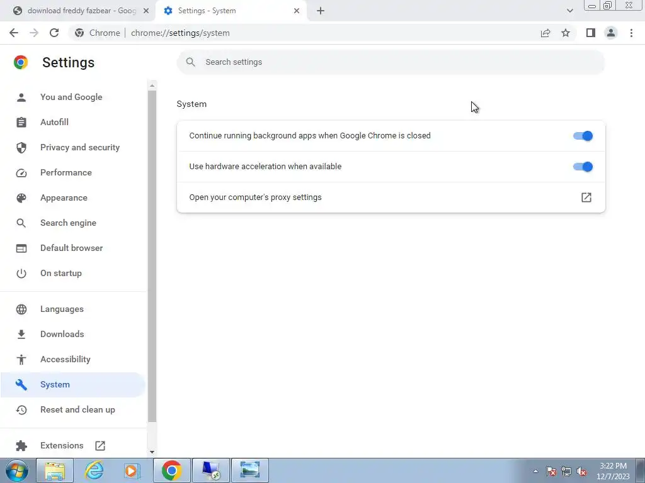Open Privacy and security section
The image size is (645, 483).
click(80, 147)
